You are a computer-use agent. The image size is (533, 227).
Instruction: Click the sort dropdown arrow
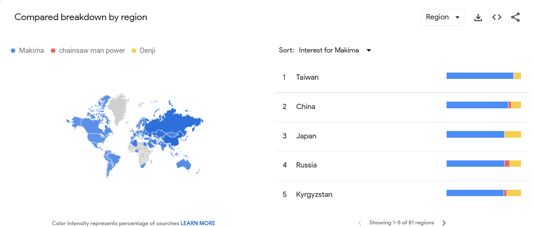tap(369, 51)
